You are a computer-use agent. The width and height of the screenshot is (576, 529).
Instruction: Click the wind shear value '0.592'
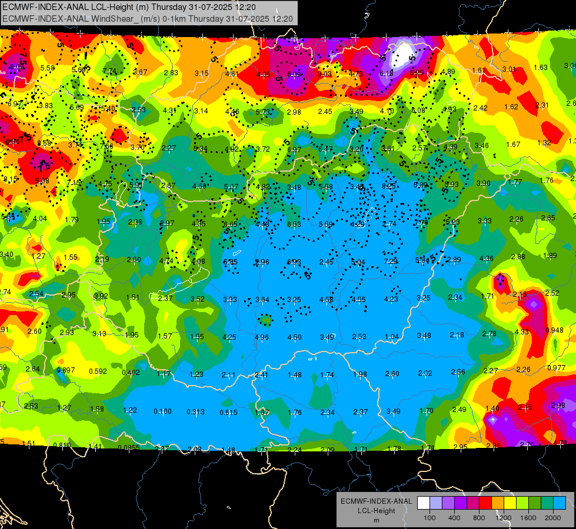click(x=98, y=371)
